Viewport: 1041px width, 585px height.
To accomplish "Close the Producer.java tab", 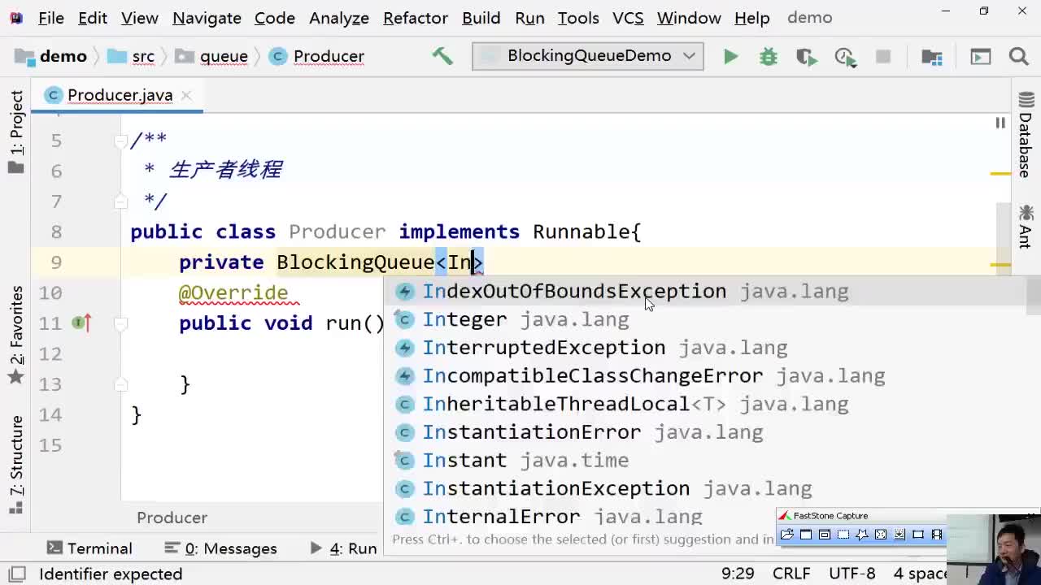I will [186, 95].
